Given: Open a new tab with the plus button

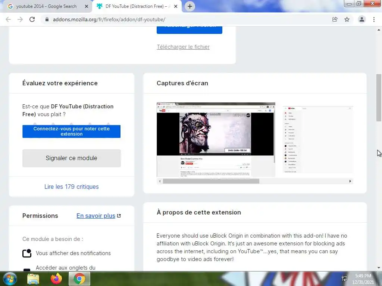Looking at the screenshot, I should tap(190, 6).
